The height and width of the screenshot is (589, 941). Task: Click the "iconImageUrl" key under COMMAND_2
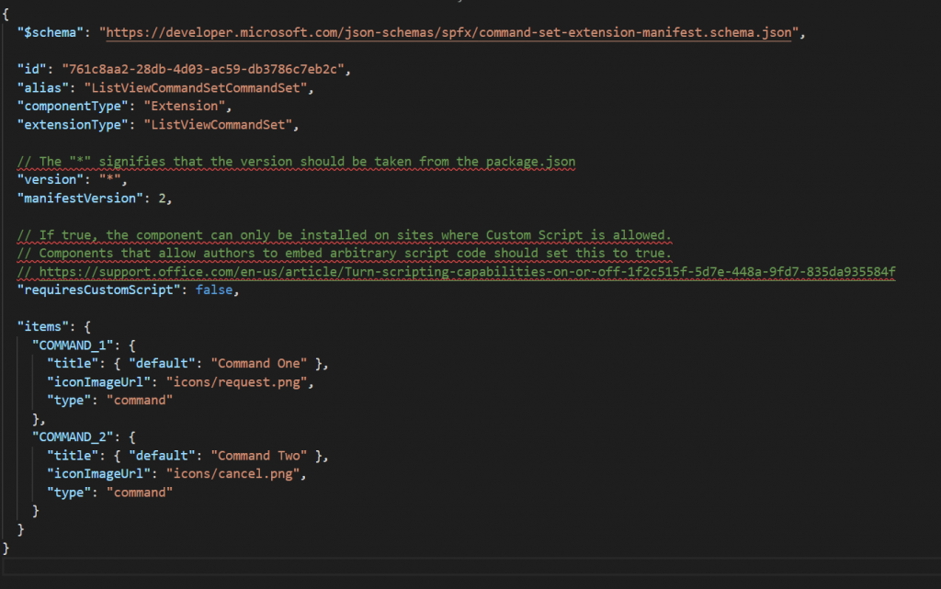pos(98,474)
